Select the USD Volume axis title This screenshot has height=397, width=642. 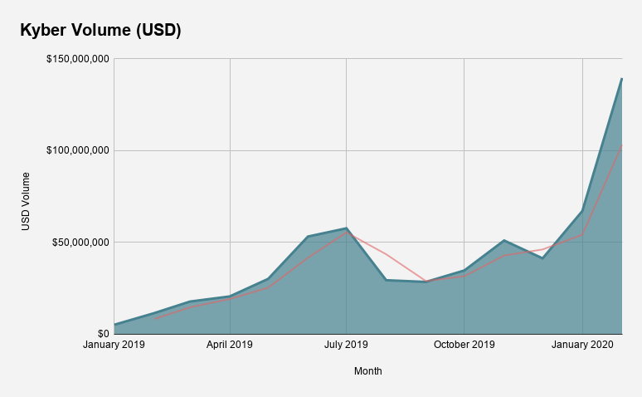[x=26, y=201]
